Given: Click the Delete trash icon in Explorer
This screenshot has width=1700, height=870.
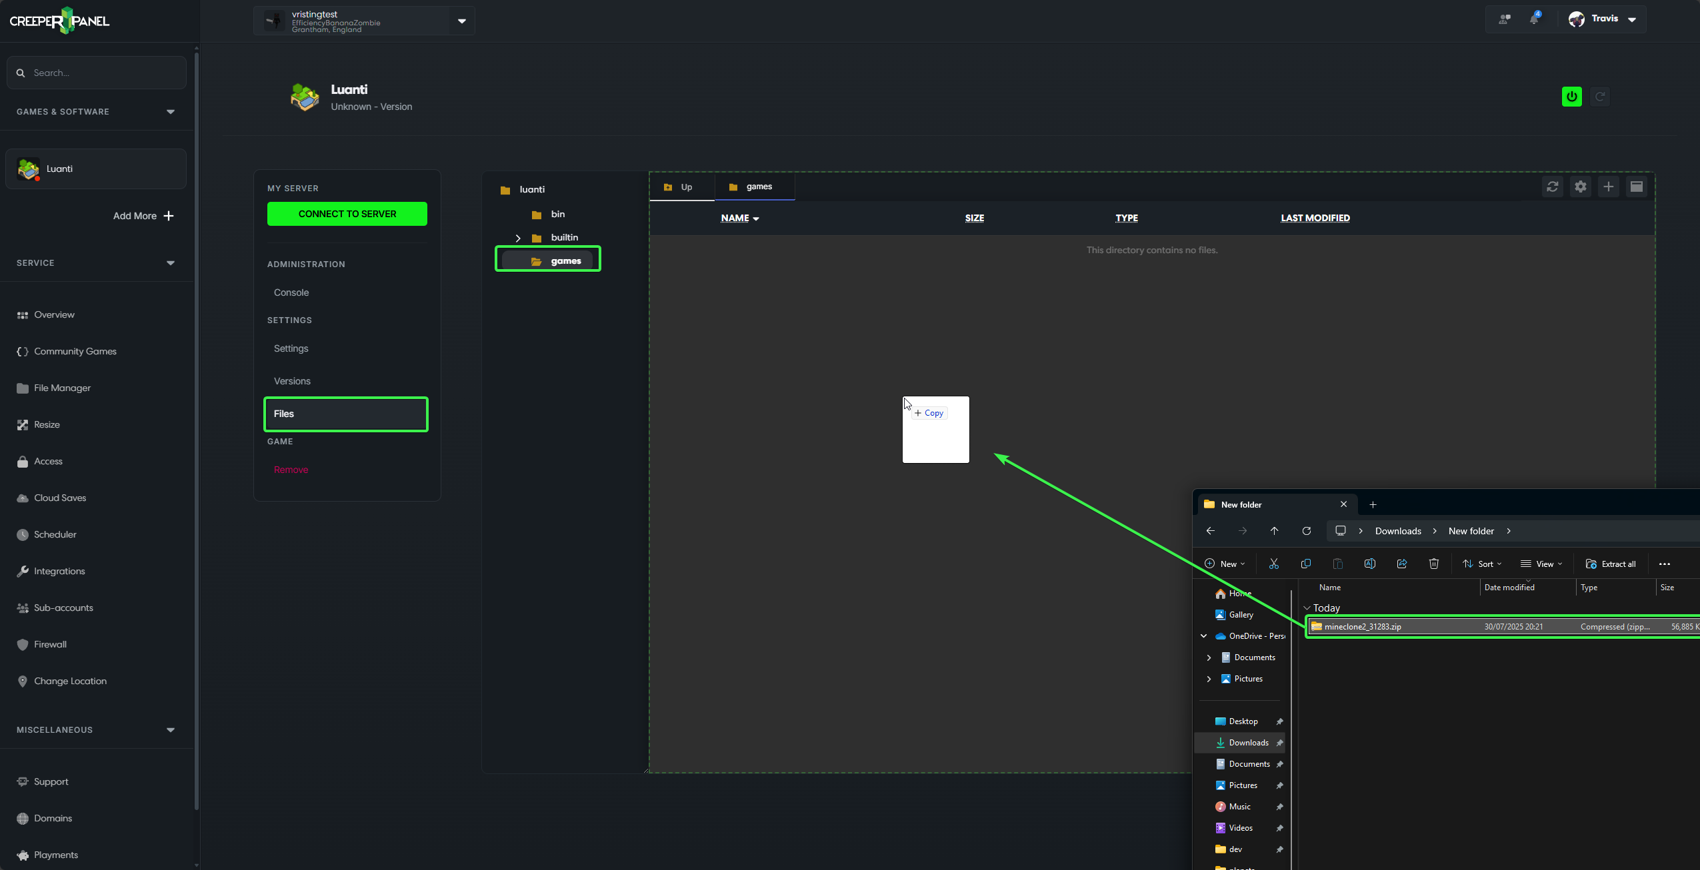Looking at the screenshot, I should 1433,564.
